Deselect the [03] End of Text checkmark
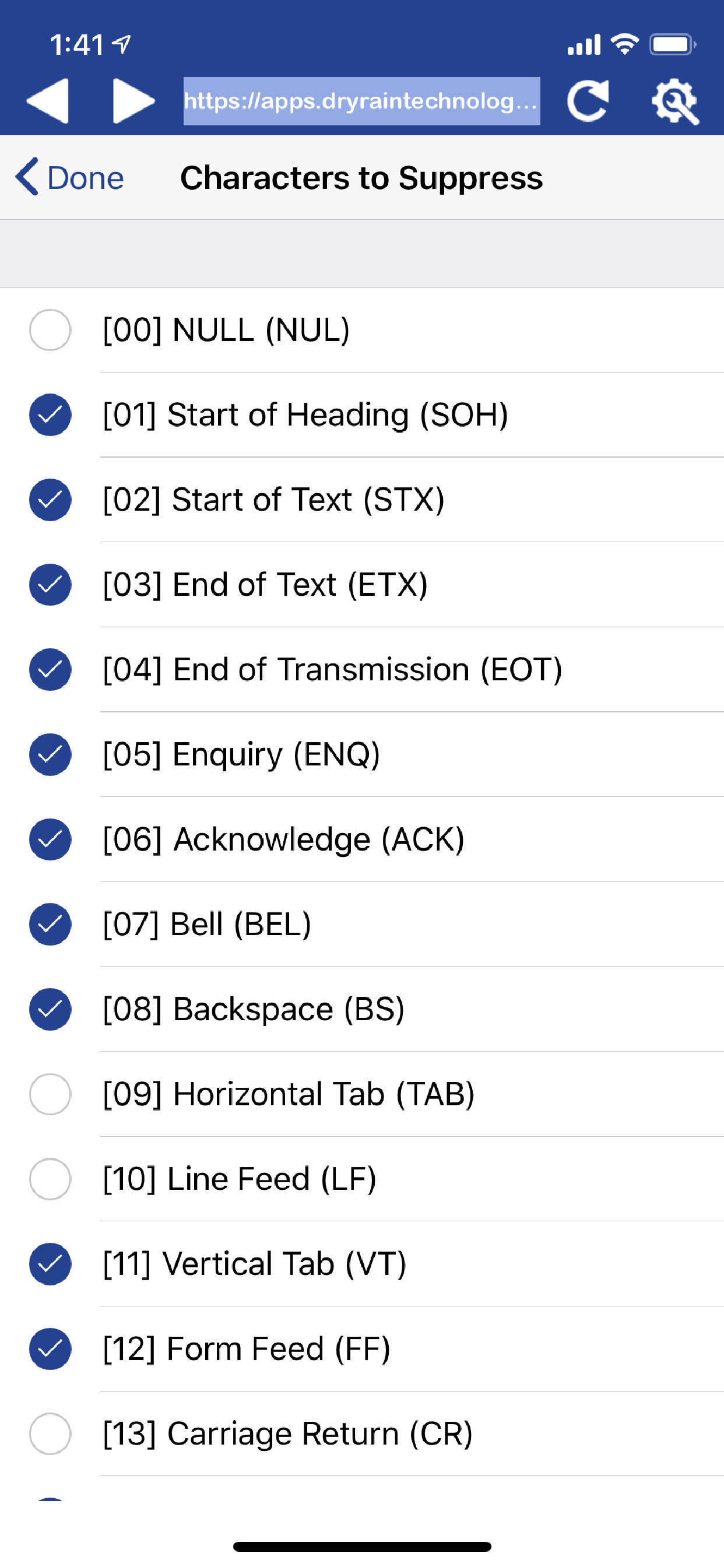Screen dimensions: 724x1567 tap(51, 585)
